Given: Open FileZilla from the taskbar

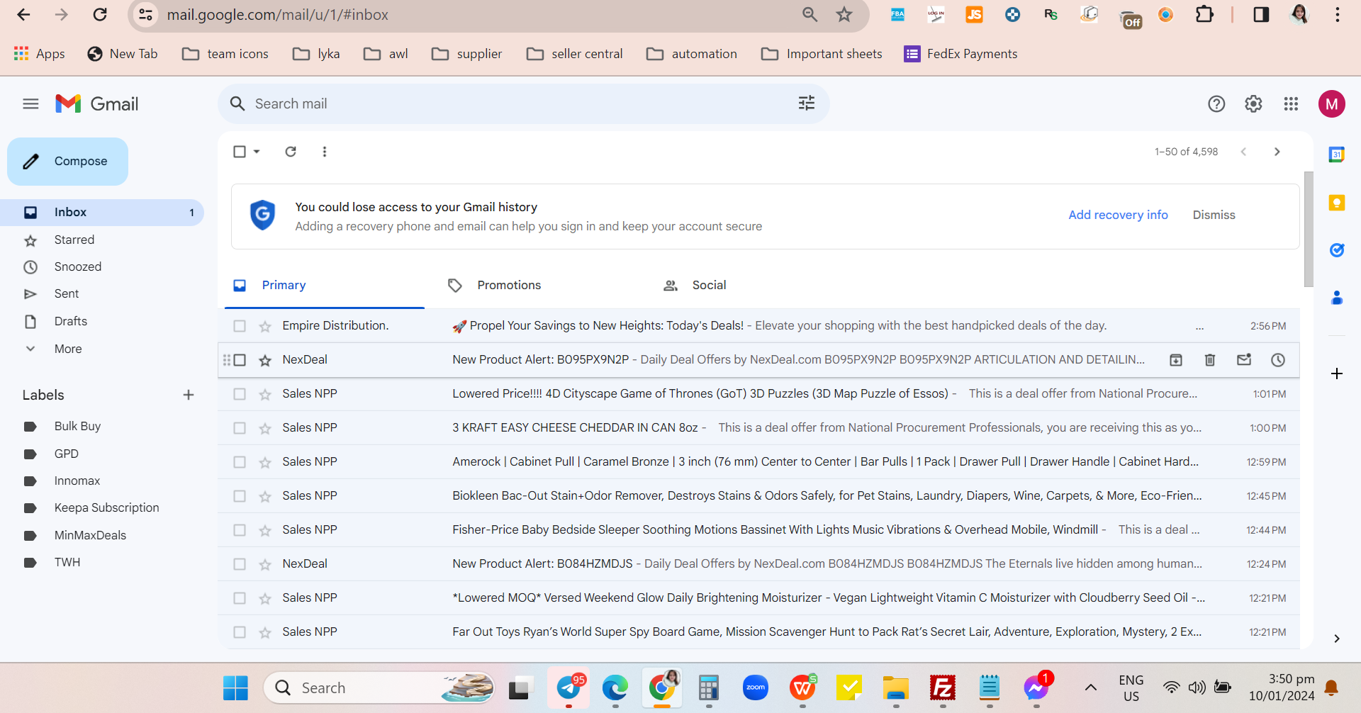Looking at the screenshot, I should point(943,687).
